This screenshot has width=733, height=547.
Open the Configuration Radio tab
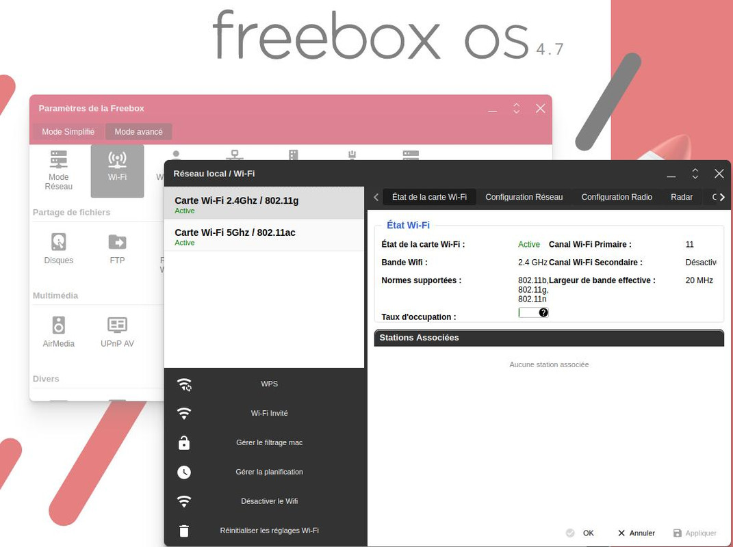click(x=617, y=197)
